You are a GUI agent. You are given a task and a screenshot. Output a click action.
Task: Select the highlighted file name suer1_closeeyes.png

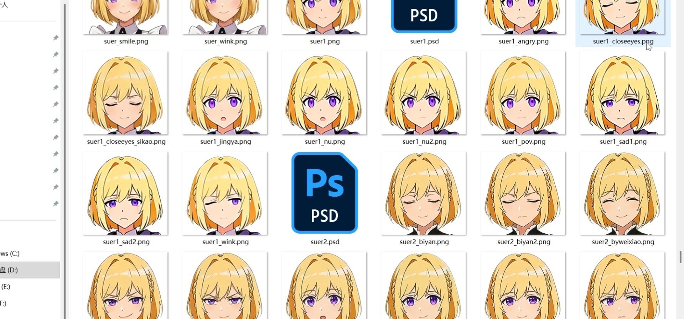point(623,41)
